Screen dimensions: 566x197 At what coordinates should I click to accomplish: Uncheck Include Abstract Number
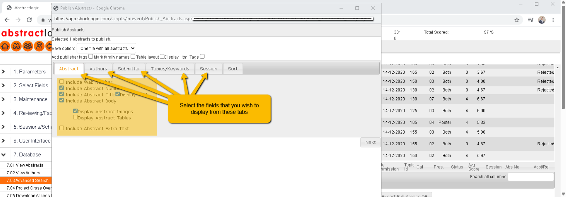[x=62, y=88]
